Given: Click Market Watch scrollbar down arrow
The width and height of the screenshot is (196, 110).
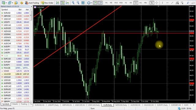Looking at the screenshot, I should (31, 101).
